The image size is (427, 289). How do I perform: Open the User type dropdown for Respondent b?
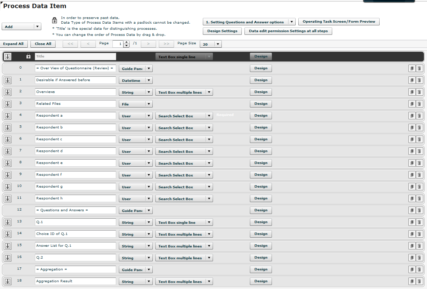pos(135,127)
